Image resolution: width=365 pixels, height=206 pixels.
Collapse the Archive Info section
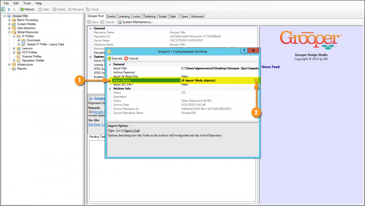(x=110, y=88)
